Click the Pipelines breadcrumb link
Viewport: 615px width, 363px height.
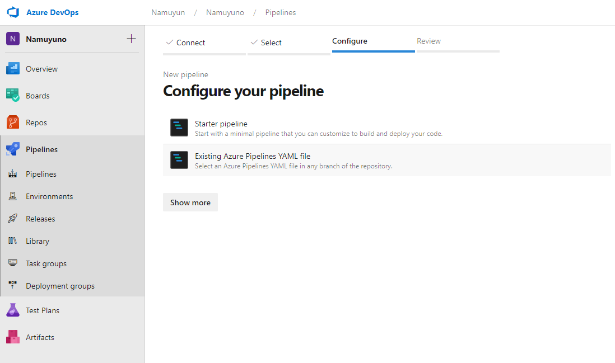coord(281,12)
